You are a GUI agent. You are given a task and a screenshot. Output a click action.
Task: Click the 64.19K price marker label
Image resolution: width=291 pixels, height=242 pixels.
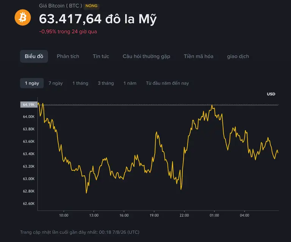point(29,105)
